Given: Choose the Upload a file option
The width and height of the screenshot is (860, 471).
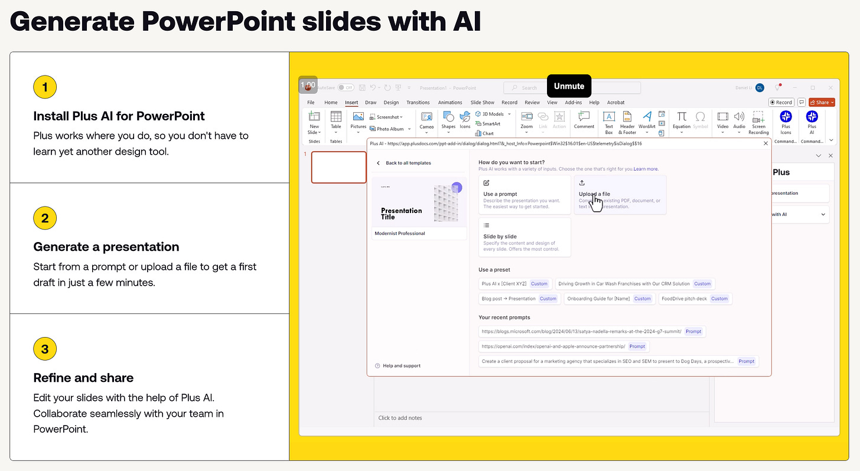Looking at the screenshot, I should tap(620, 194).
